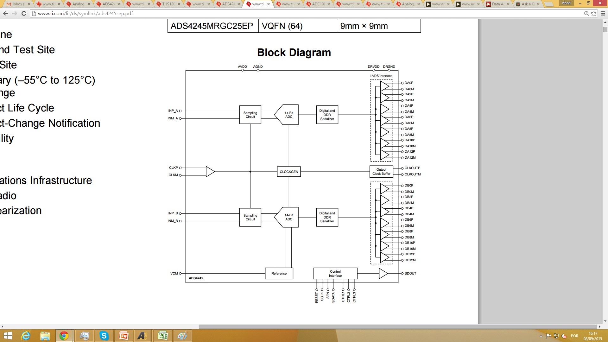Open Skype from the taskbar
The image size is (608, 342).
point(104,336)
